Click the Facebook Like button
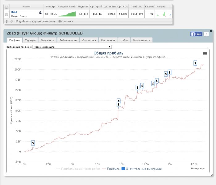This screenshot has height=185, width=216. point(196,34)
